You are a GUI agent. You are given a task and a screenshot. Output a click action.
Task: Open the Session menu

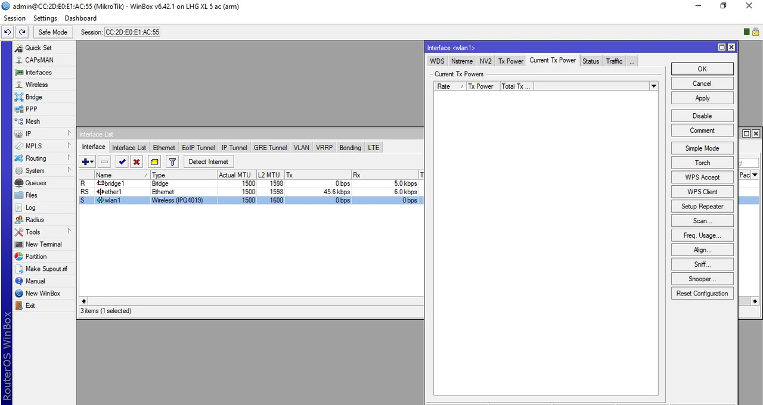click(15, 18)
